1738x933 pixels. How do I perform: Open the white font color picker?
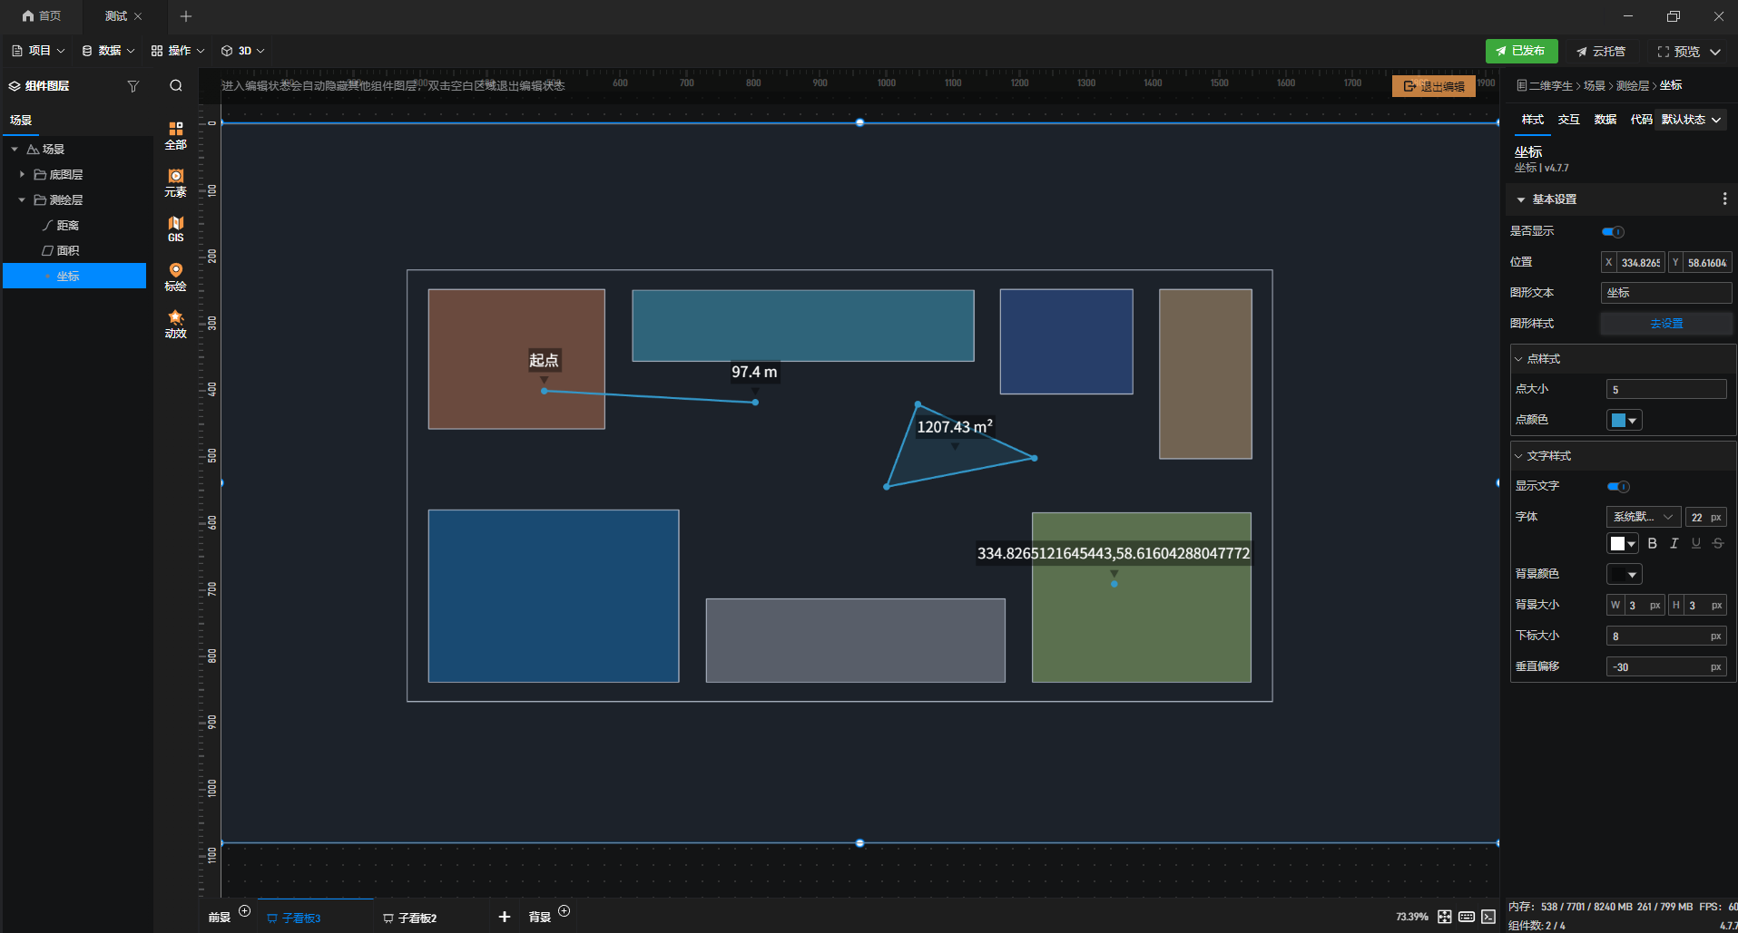1623,543
